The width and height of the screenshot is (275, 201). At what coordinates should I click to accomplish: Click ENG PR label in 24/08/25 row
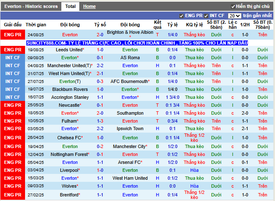[13, 35]
